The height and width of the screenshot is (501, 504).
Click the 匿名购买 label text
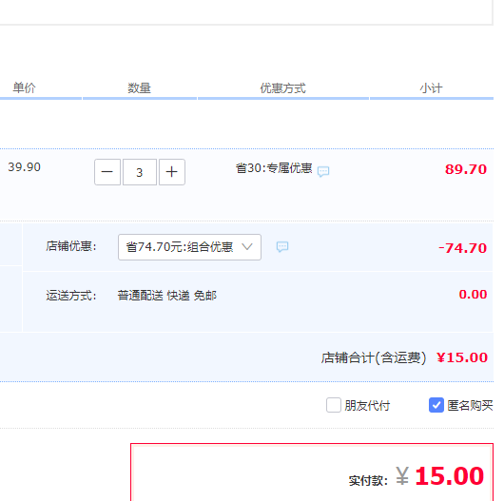pos(470,406)
